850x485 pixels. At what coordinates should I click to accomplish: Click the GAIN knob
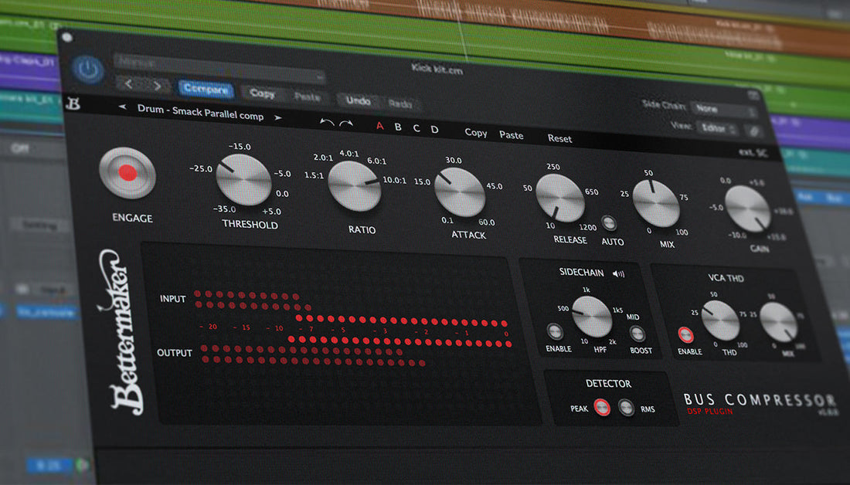click(747, 209)
